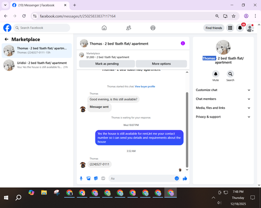The height and width of the screenshot is (208, 261).
Task: Open Chrome profile avatar
Action: [x=246, y=16]
